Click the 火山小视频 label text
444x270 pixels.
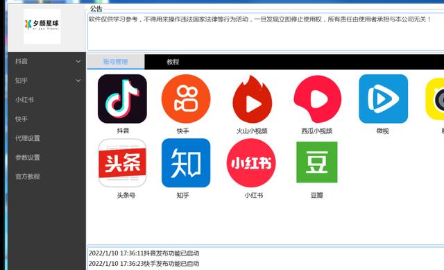[x=252, y=130]
